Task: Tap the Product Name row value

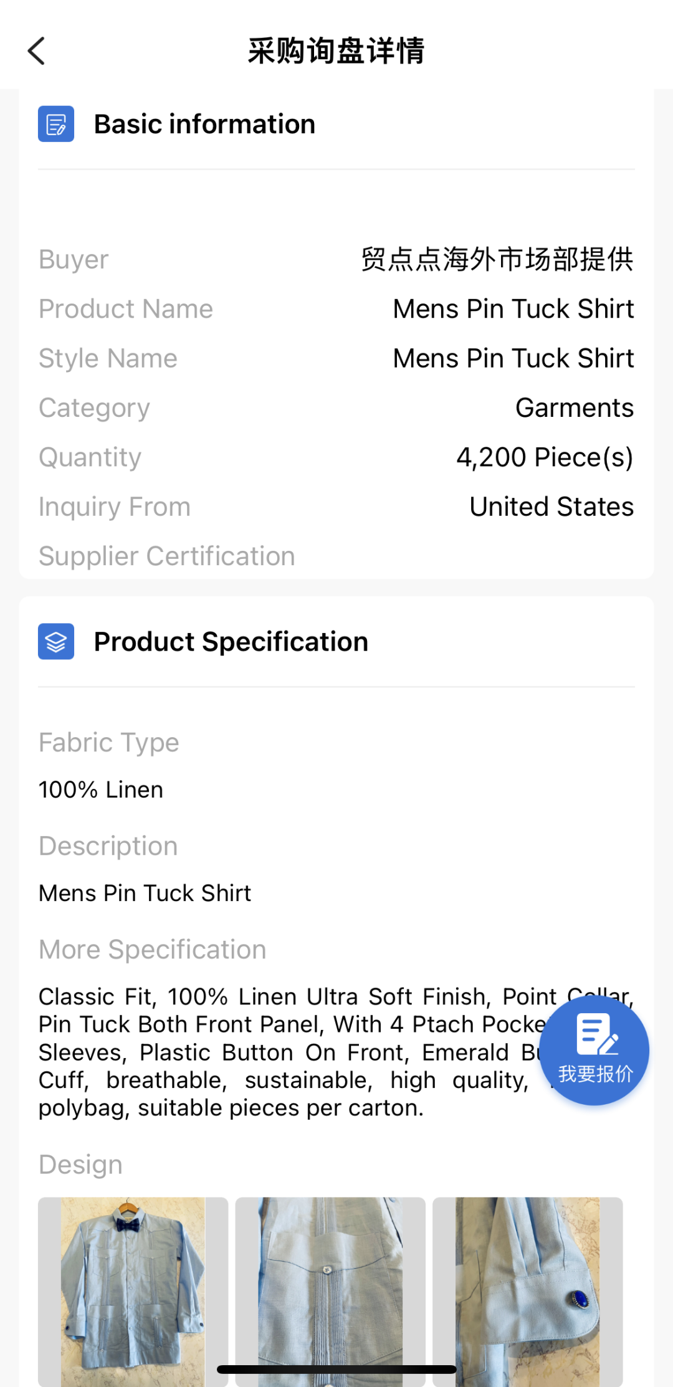Action: (x=513, y=309)
